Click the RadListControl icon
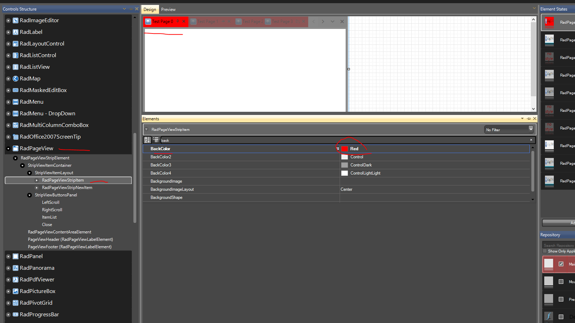Image resolution: width=575 pixels, height=323 pixels. (16, 55)
